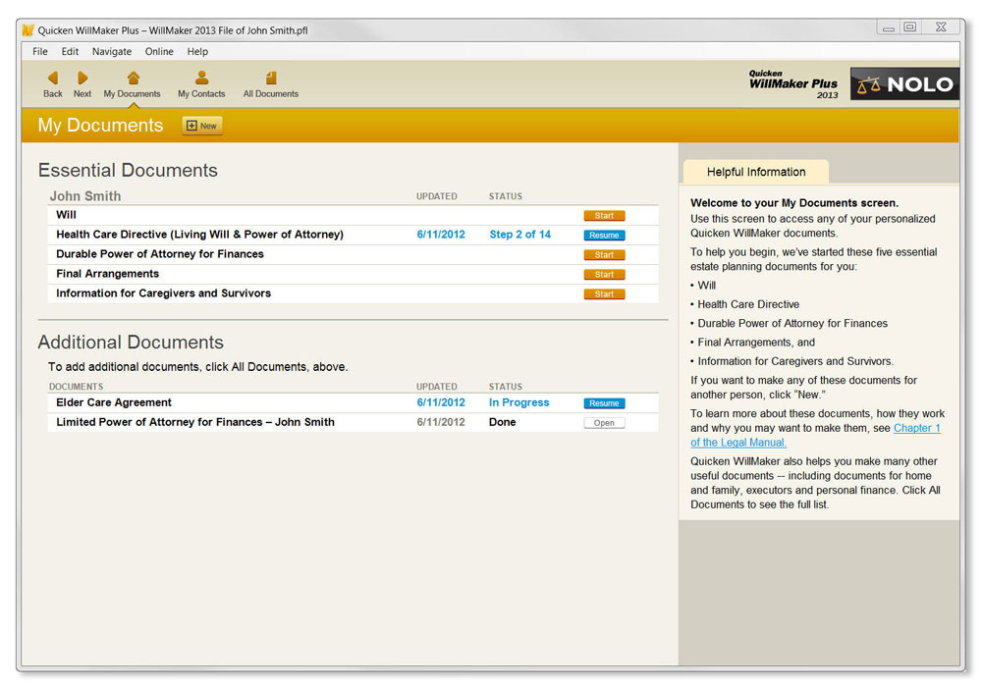The height and width of the screenshot is (688, 982).
Task: Click New document button
Action: (202, 126)
